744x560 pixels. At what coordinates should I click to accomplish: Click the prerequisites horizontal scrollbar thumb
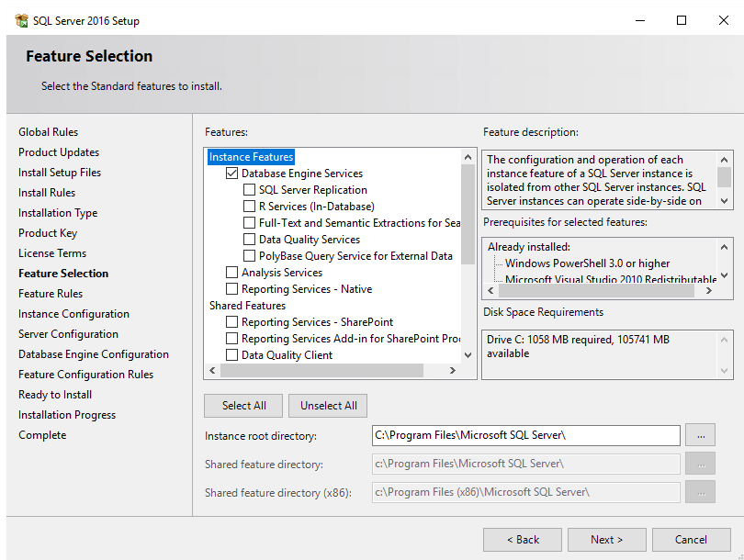coord(596,291)
